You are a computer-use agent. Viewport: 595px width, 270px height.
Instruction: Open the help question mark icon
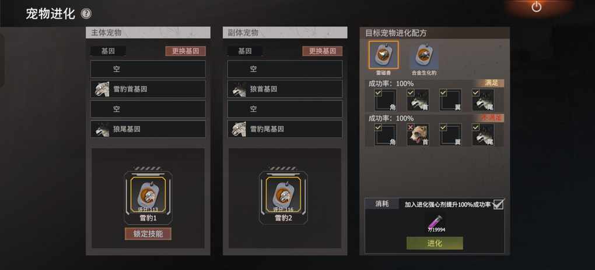(x=86, y=15)
